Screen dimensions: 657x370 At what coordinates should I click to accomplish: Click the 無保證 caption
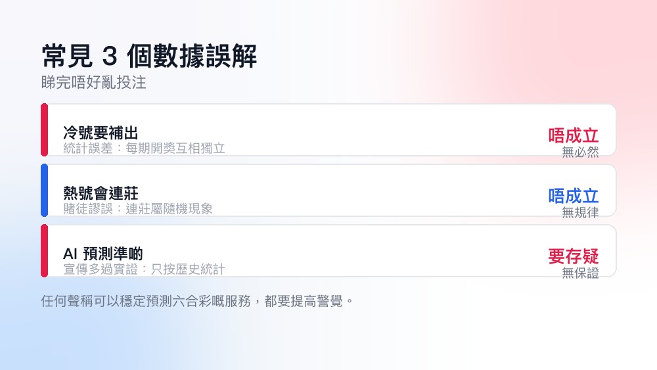tap(580, 272)
